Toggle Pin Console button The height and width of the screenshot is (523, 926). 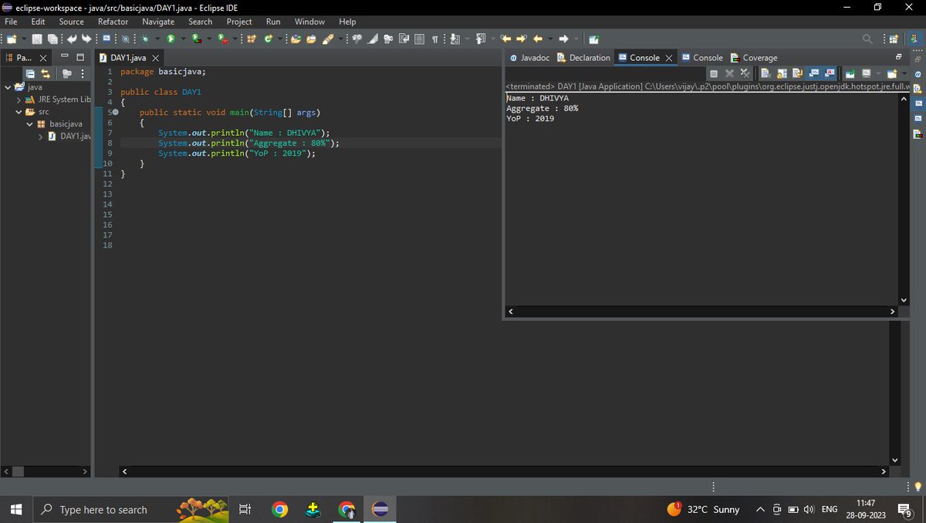pos(850,73)
